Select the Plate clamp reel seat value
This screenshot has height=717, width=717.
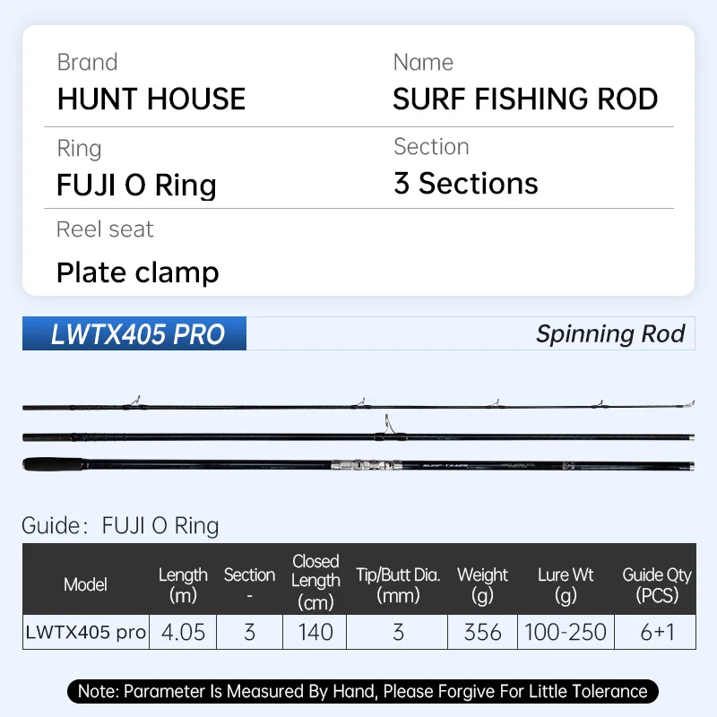point(137,272)
